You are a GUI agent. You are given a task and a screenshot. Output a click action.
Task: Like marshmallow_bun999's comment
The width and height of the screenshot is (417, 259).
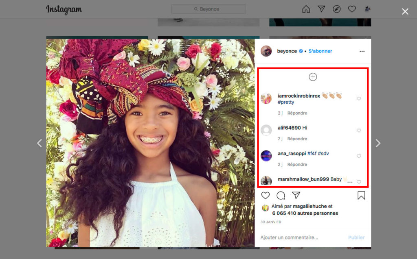point(359,182)
